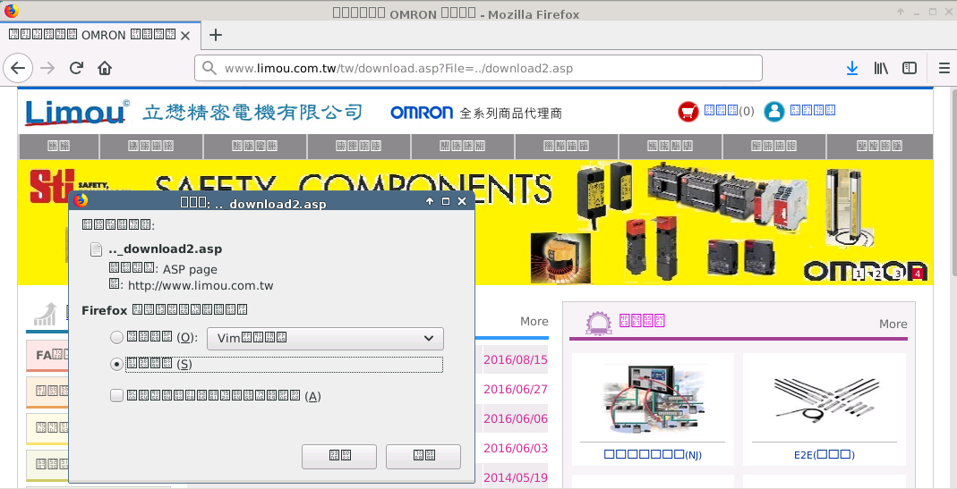
Task: Click the forward navigation arrow
Action: (x=47, y=68)
